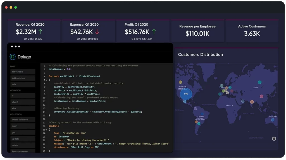Open the Active Customers card

[252, 30]
